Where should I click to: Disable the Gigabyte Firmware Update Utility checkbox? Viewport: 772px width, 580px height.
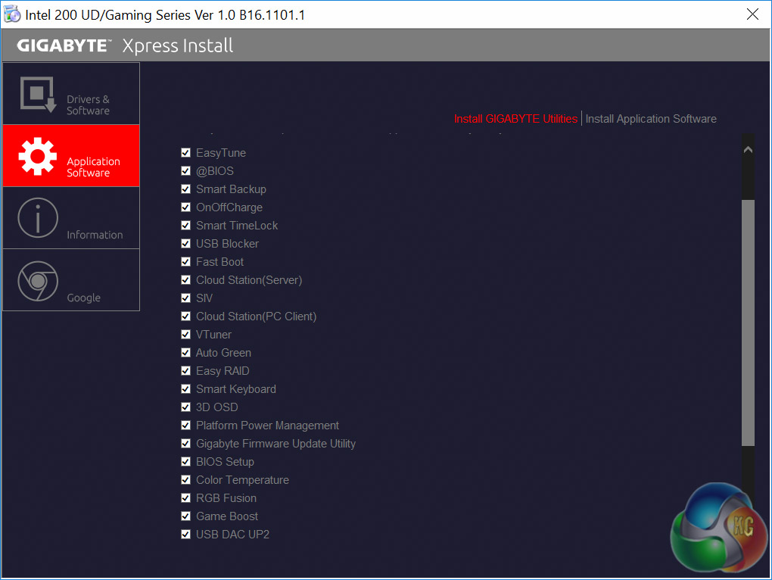tap(185, 444)
